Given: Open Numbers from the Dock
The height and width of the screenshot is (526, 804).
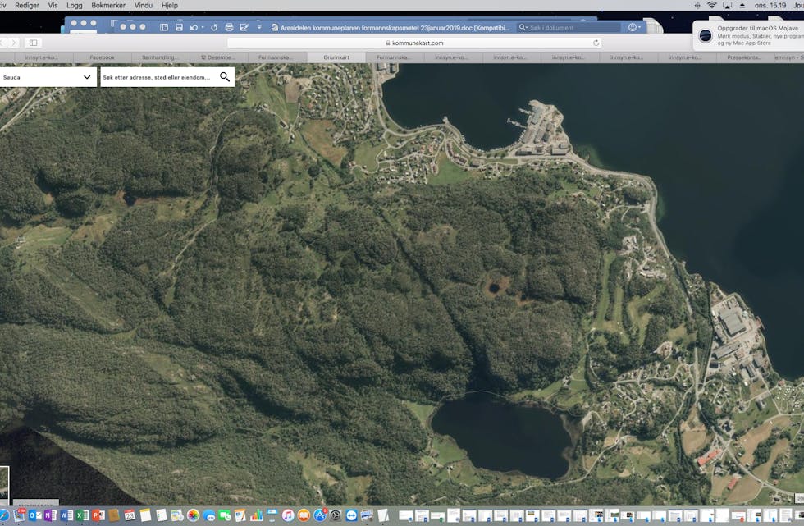Looking at the screenshot, I should (x=256, y=515).
